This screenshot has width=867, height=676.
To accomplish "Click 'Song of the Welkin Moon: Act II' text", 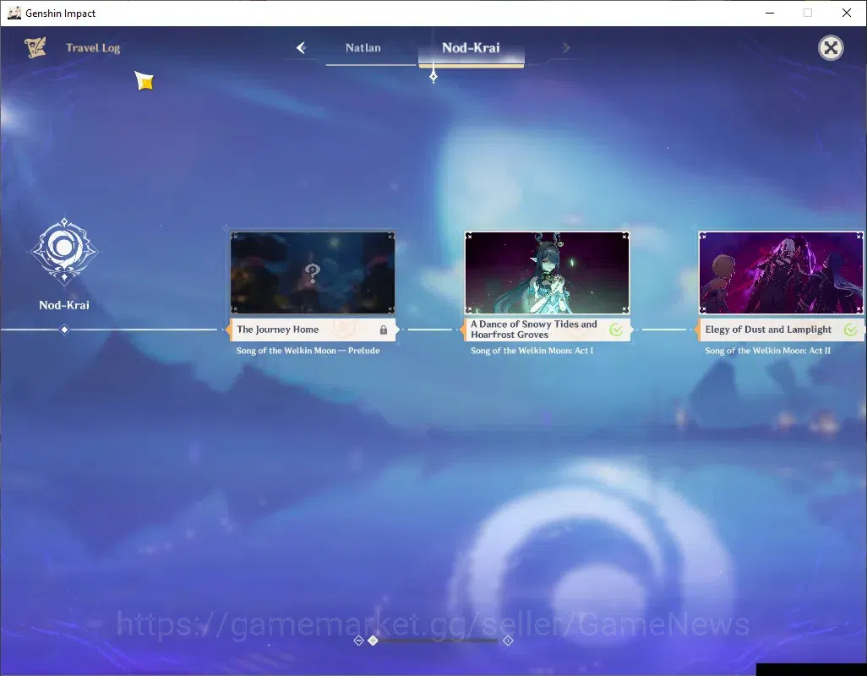I will [767, 351].
